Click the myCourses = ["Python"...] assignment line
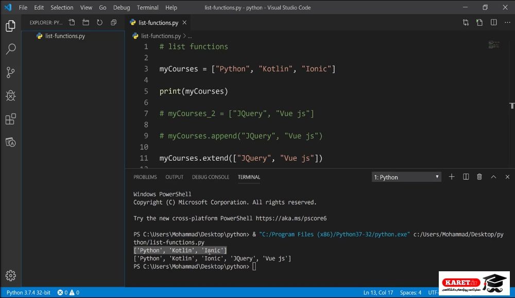 coord(247,69)
